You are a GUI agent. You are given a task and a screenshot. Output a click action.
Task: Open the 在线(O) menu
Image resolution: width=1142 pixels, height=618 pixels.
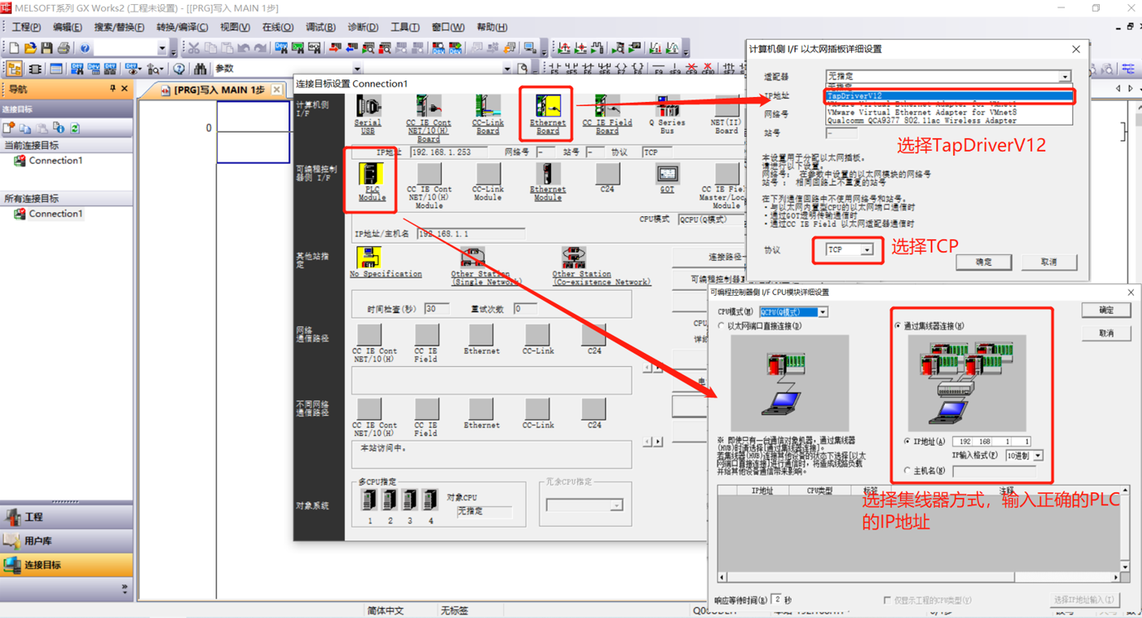point(278,27)
